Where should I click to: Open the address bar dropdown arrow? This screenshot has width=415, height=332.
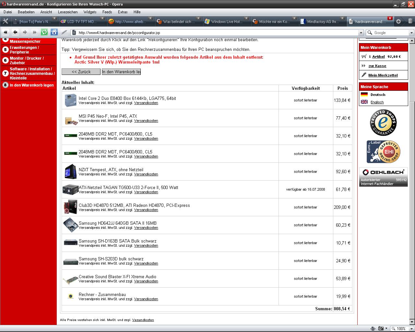tap(361, 33)
